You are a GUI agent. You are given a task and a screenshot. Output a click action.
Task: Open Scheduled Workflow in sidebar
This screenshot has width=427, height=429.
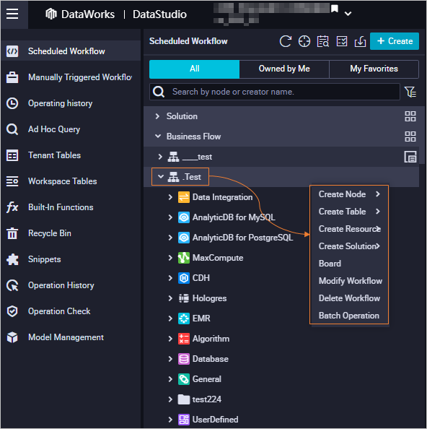71,51
